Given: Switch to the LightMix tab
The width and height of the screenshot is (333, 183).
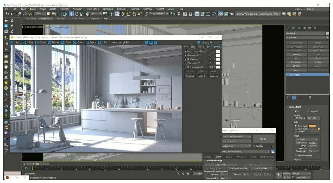Looking at the screenshot, I should pos(216,47).
